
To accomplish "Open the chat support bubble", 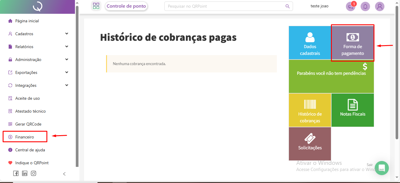I will [381, 168].
